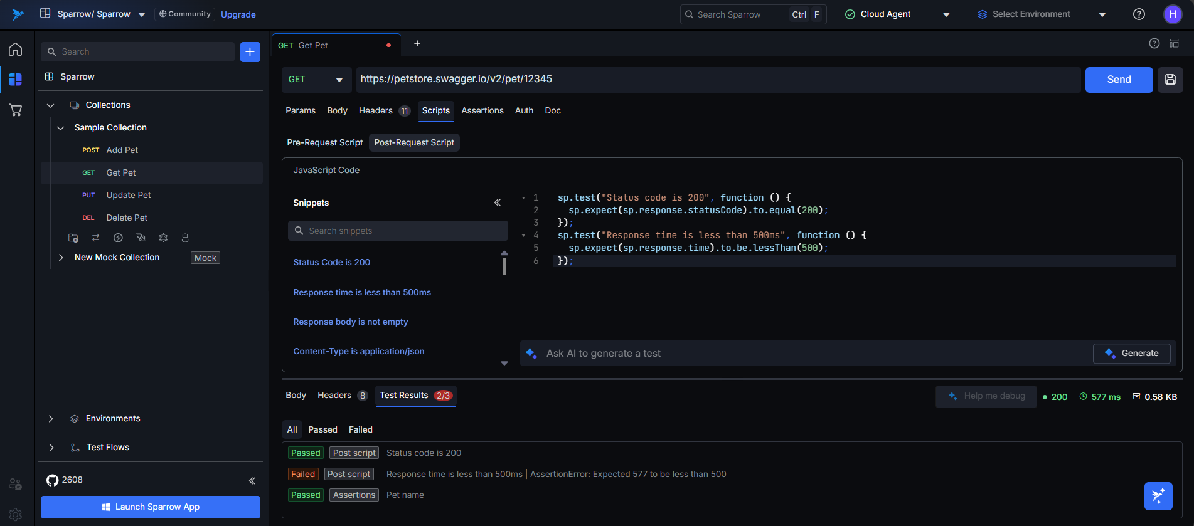Image resolution: width=1194 pixels, height=526 pixels.
Task: Expand the New Mock Collection folder
Action: click(61, 258)
